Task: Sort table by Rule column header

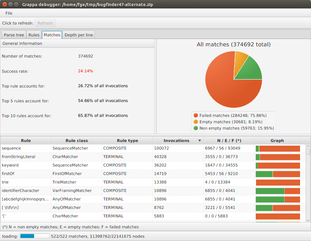Action: (x=26, y=140)
